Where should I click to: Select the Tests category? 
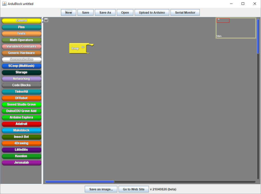21,34
